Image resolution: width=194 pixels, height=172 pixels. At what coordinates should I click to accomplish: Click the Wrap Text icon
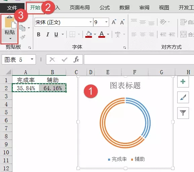[183, 22]
